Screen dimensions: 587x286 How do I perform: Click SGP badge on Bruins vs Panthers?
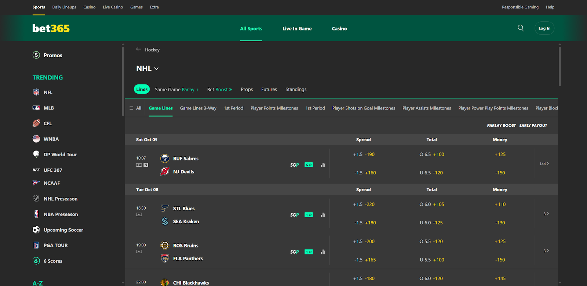tap(295, 252)
